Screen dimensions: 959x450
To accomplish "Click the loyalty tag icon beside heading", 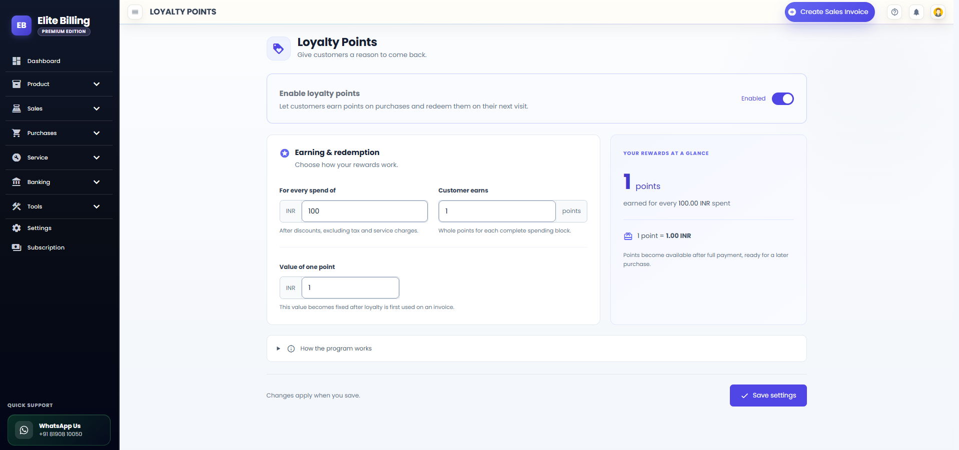I will (279, 48).
